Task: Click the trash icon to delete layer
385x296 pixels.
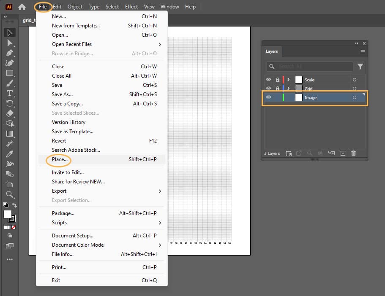Action: point(353,153)
